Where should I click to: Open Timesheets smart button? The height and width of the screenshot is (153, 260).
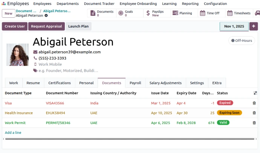(x=239, y=13)
